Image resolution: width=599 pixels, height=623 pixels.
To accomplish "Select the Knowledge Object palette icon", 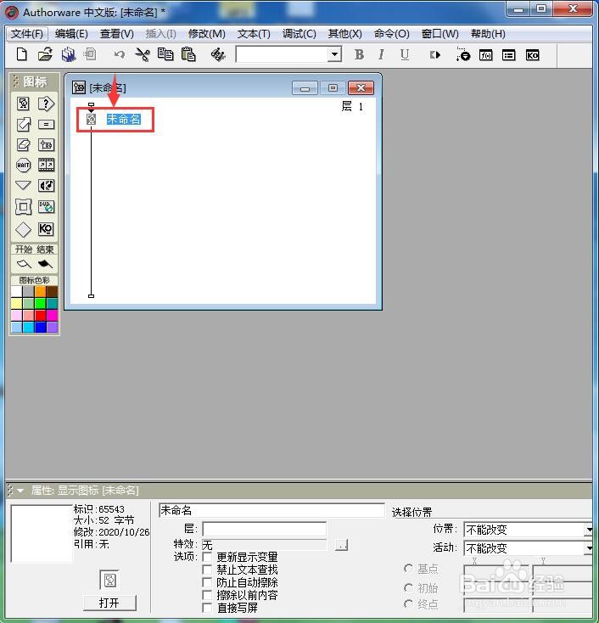I will [x=46, y=229].
